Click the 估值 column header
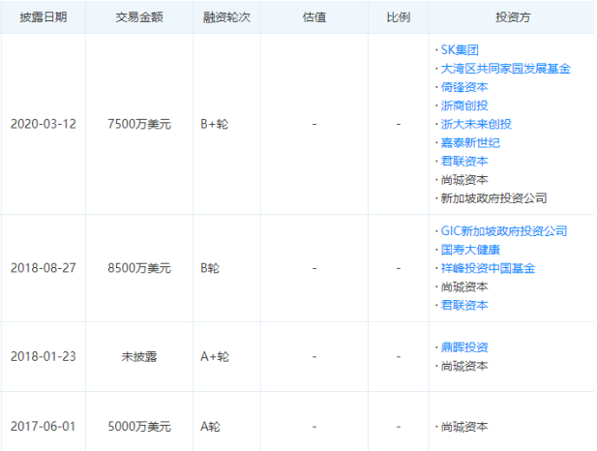The image size is (597, 451). [x=314, y=17]
